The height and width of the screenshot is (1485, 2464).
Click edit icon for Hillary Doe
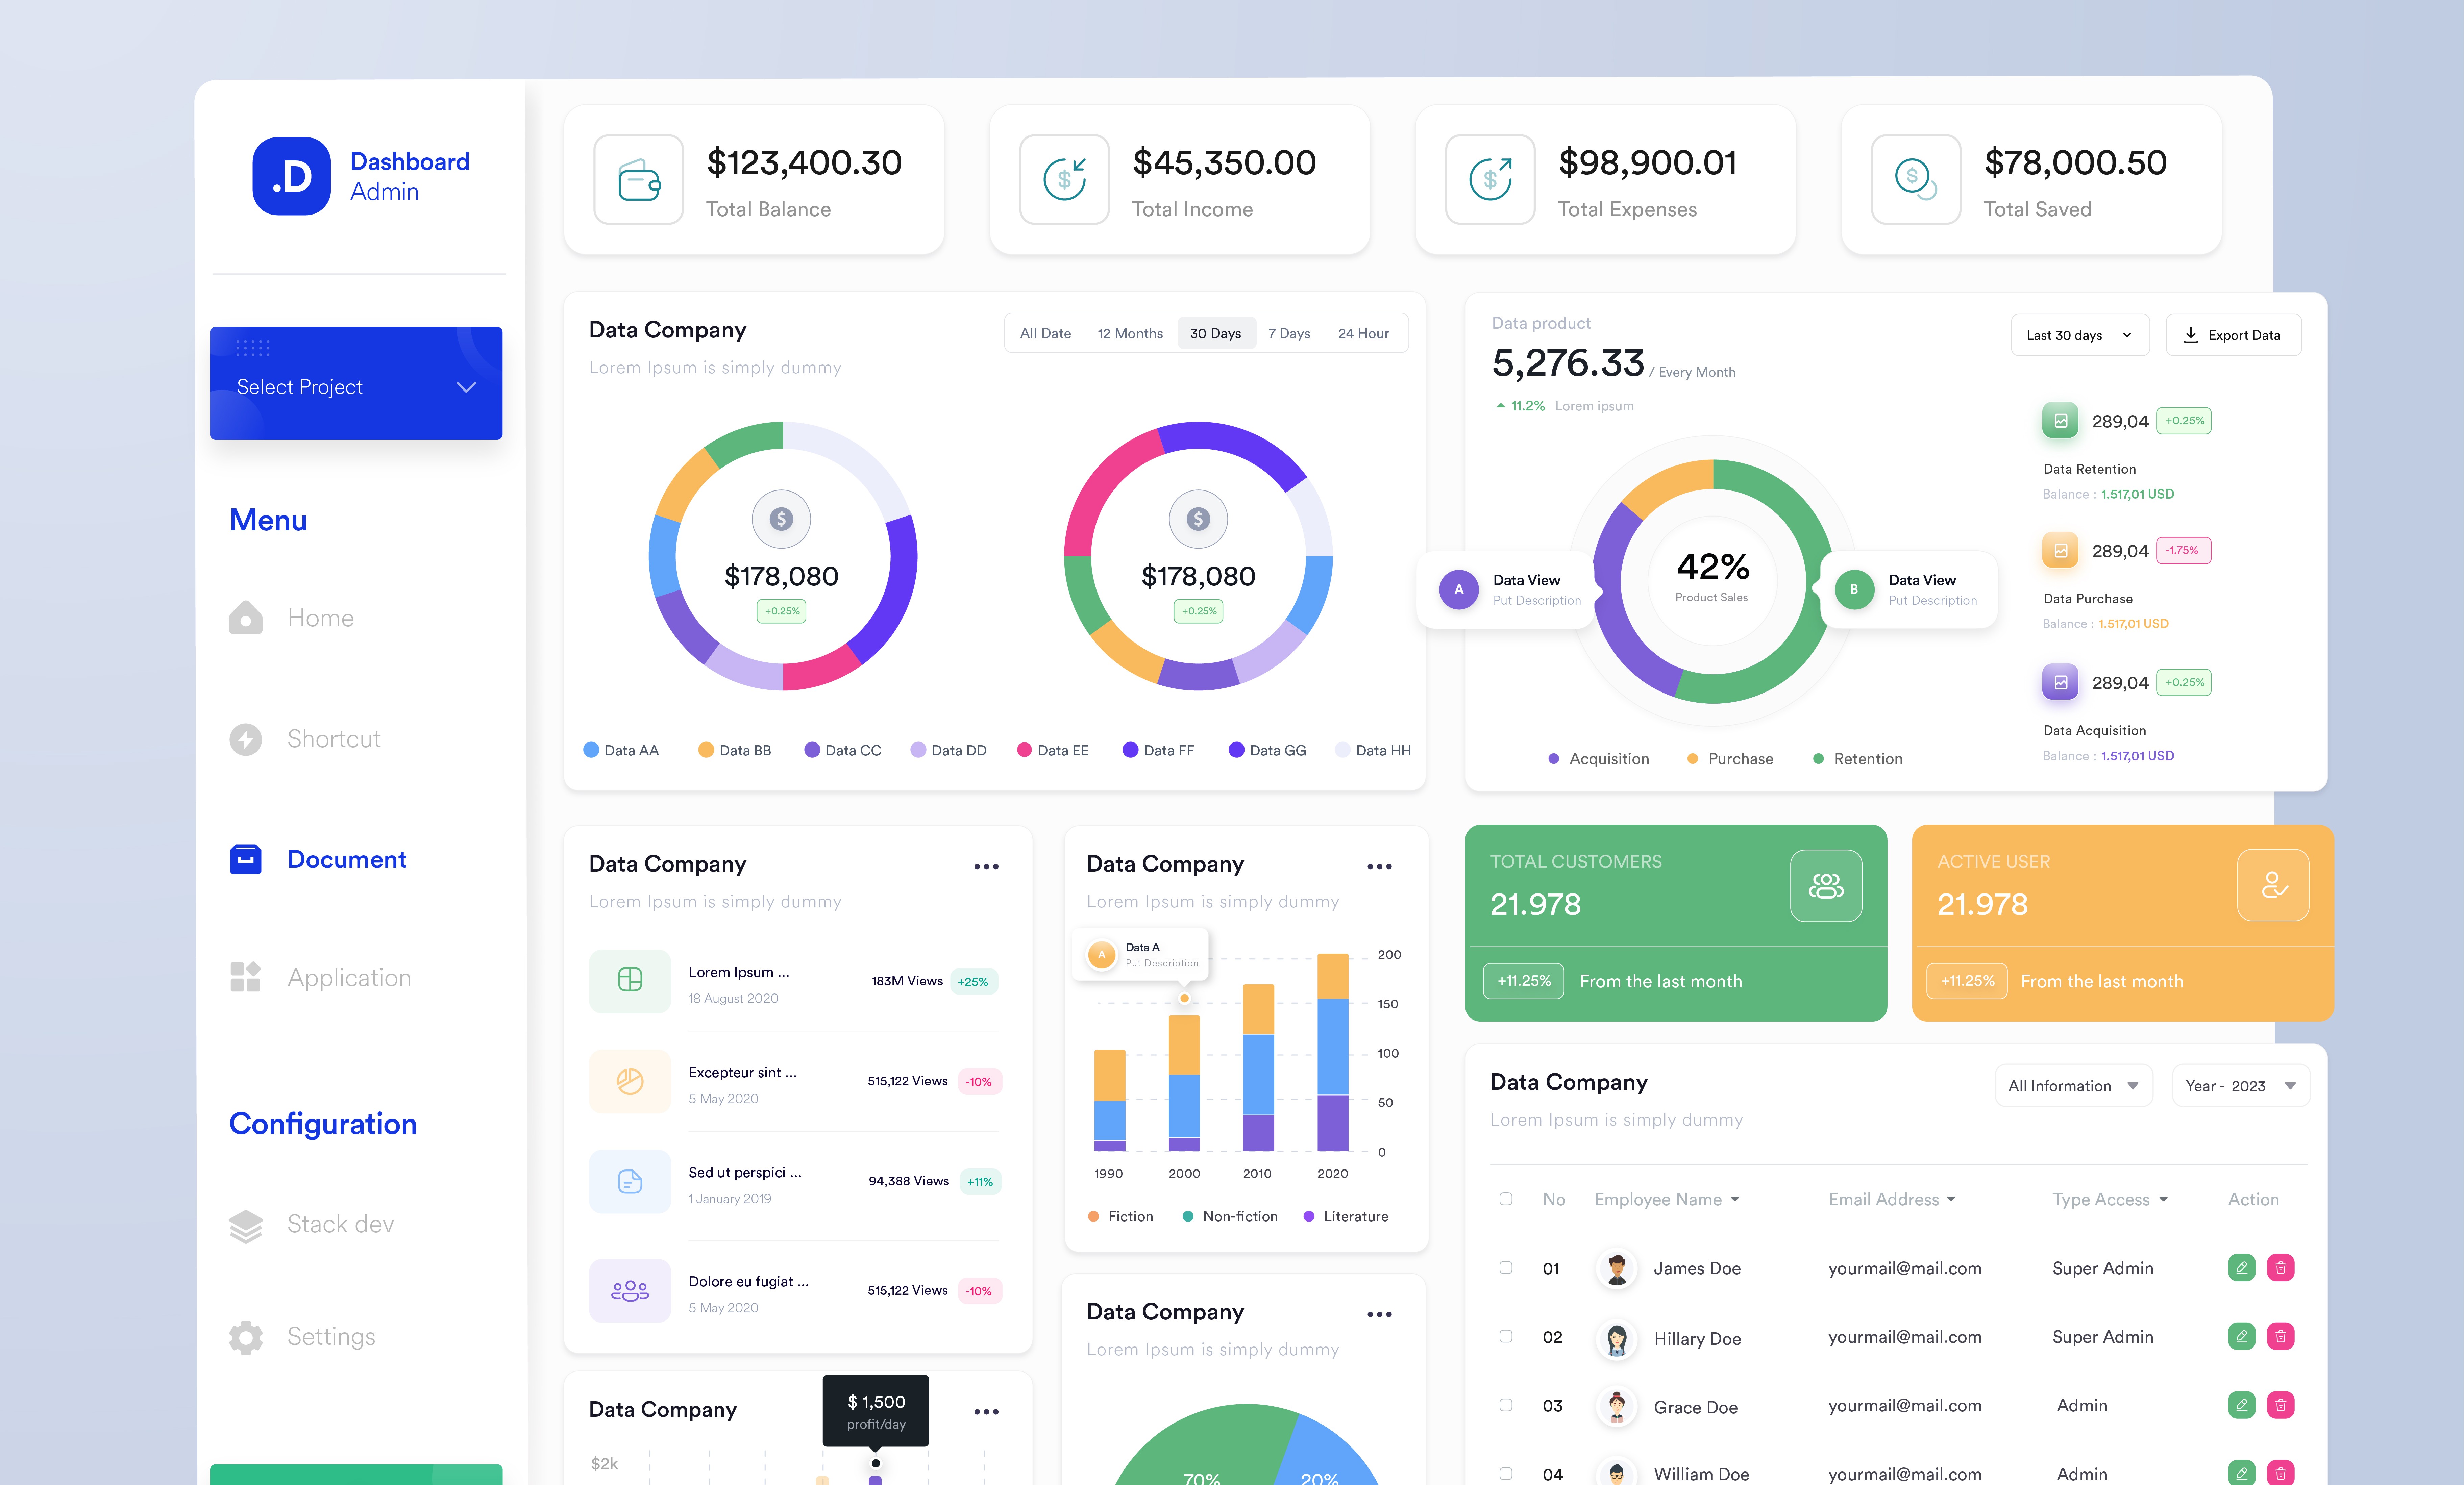[x=2242, y=1337]
